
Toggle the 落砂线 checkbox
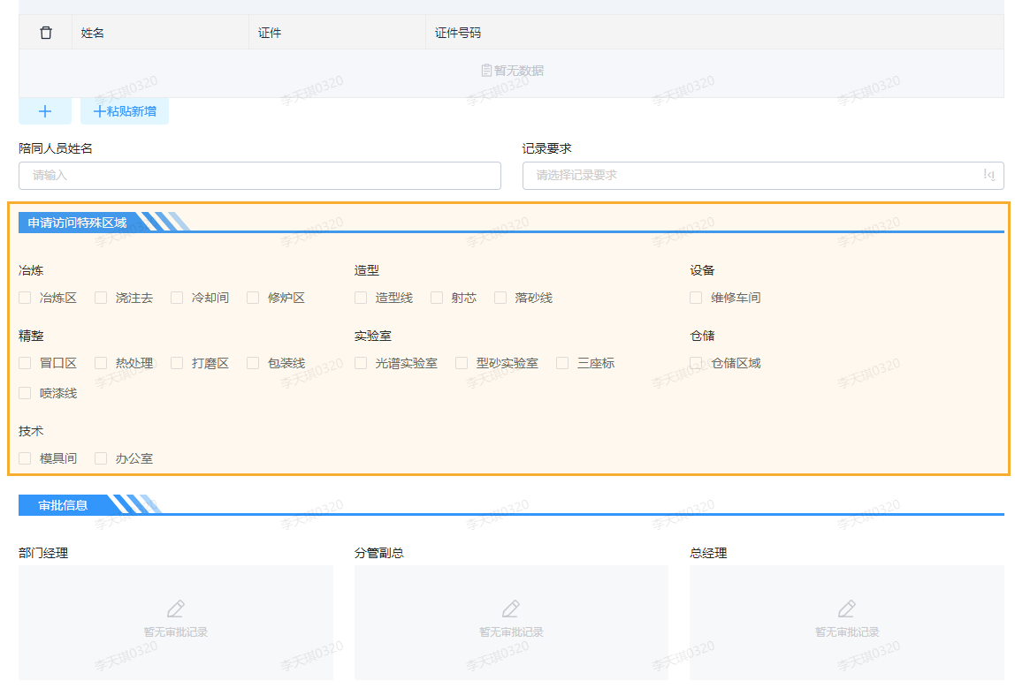(x=501, y=298)
